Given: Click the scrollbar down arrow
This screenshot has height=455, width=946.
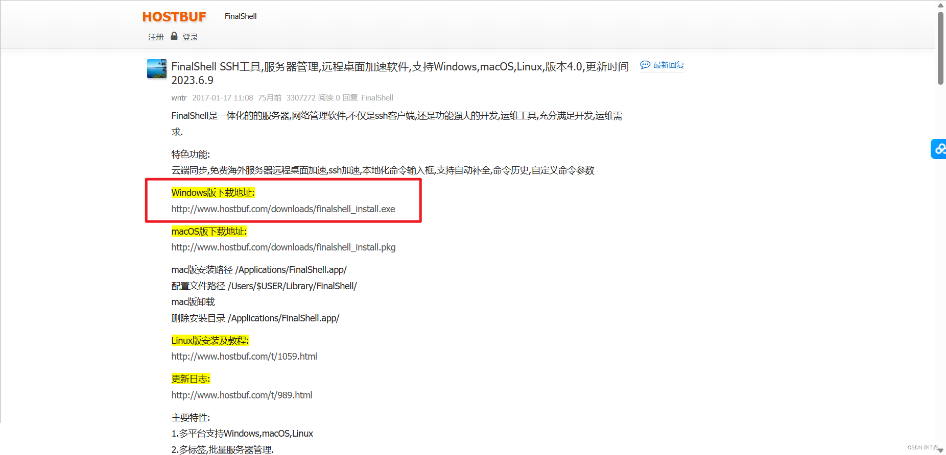Looking at the screenshot, I should click(940, 450).
